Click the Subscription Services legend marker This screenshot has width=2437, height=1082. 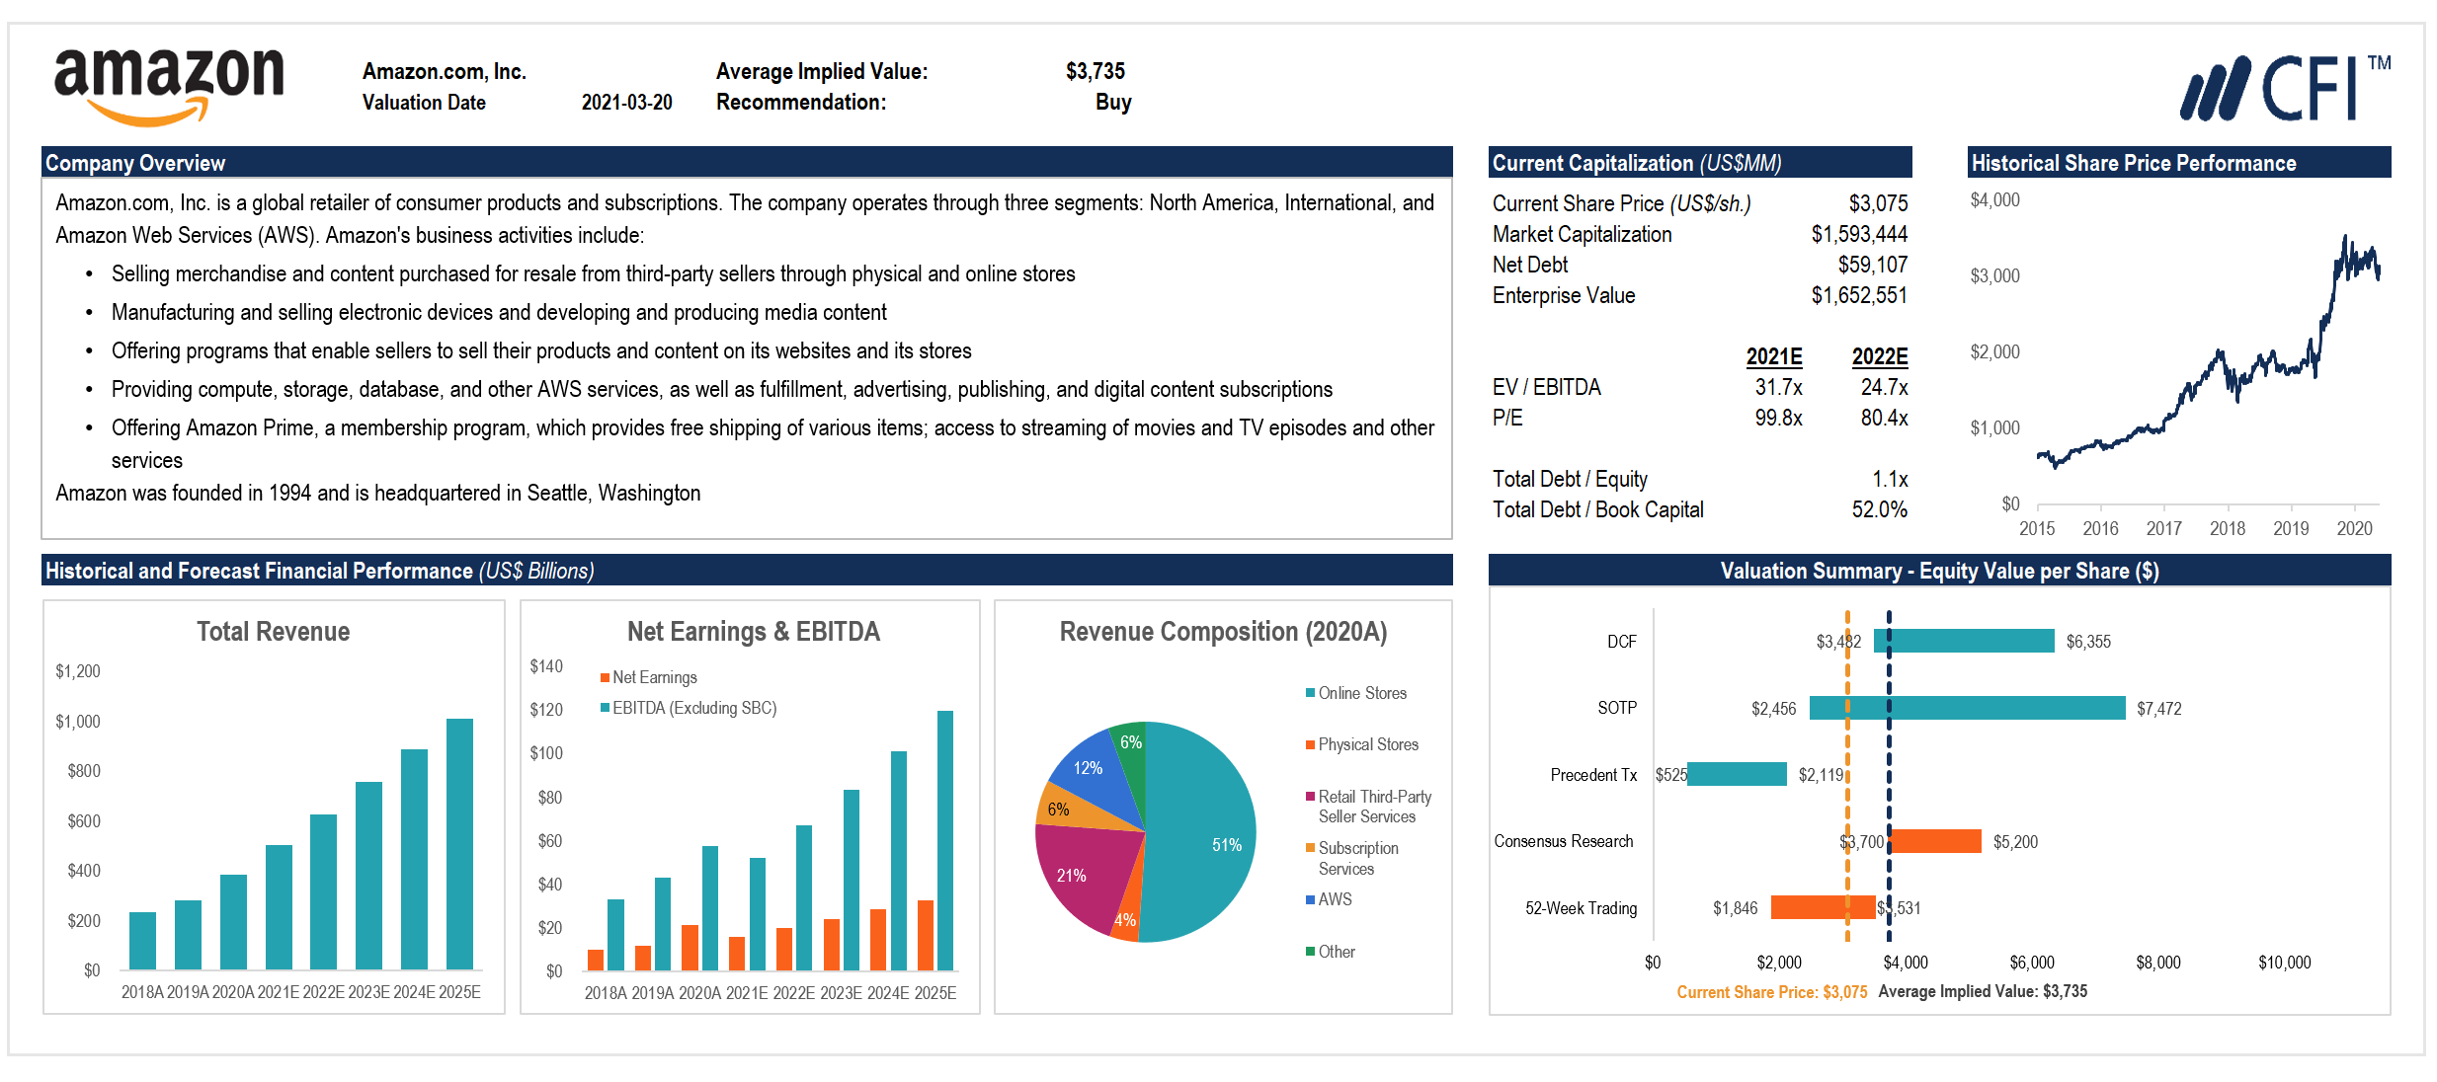click(x=1310, y=848)
